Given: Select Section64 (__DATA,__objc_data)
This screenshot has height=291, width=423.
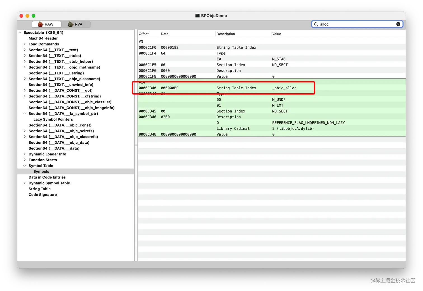Looking at the screenshot, I should tap(59, 143).
